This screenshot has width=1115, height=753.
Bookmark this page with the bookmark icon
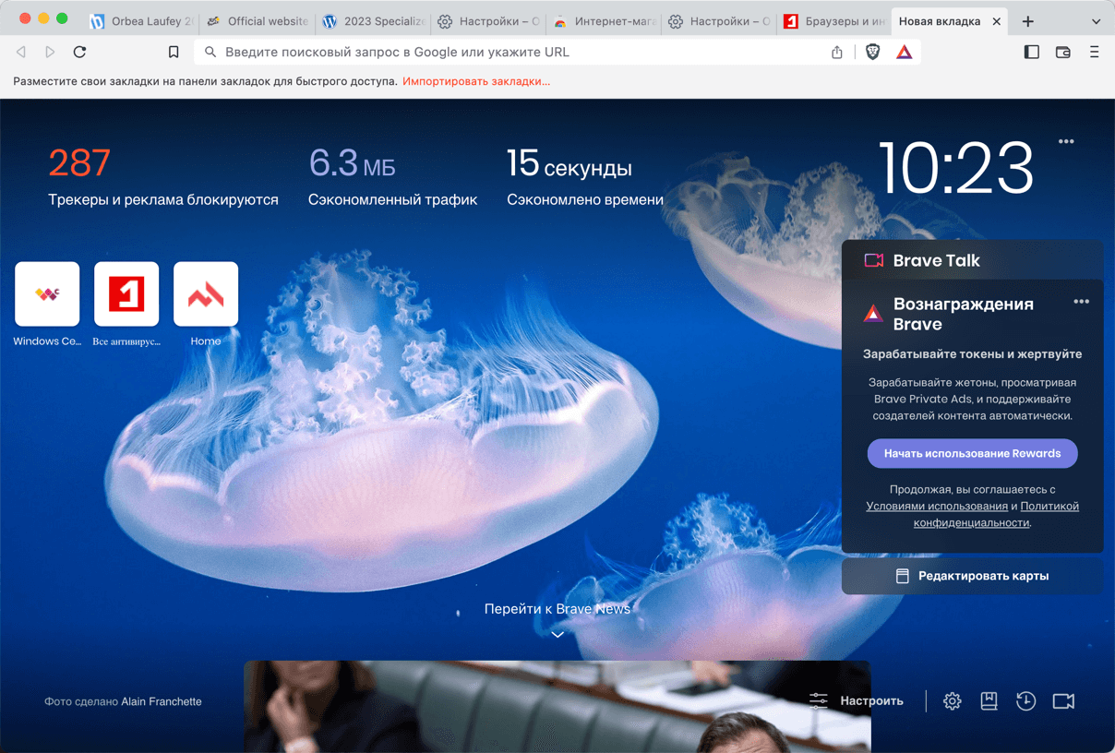(x=174, y=53)
